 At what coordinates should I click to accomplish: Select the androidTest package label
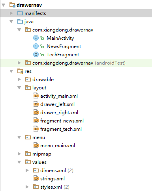pyautogui.click(x=79, y=63)
